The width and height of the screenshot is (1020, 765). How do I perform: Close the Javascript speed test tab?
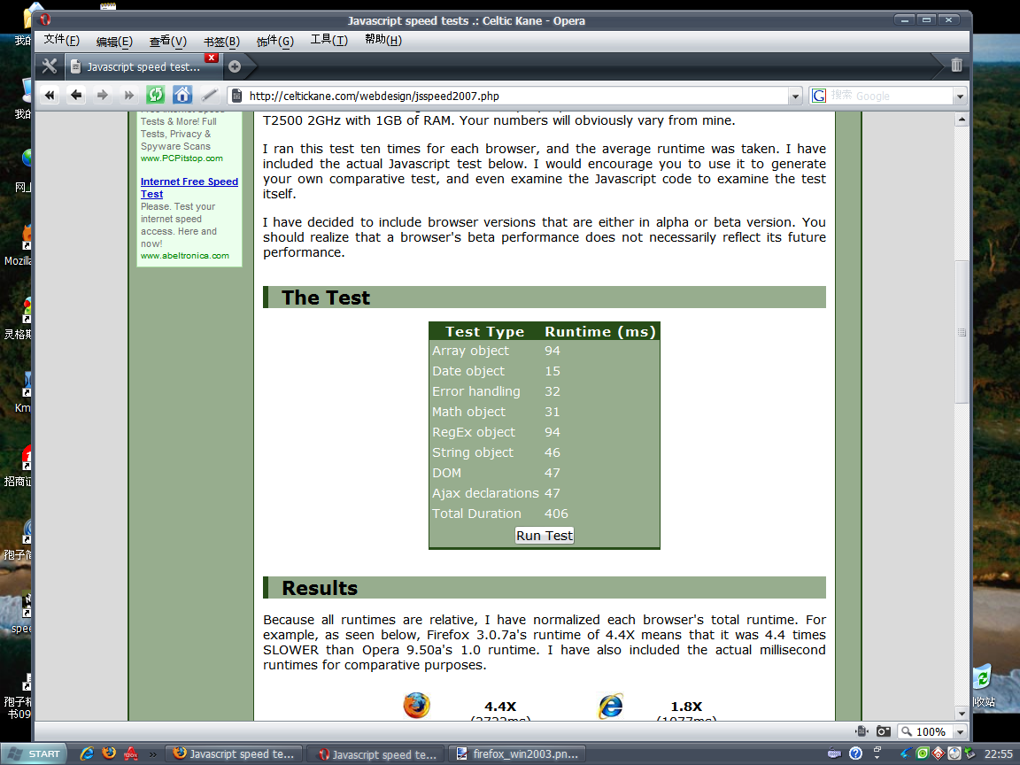click(x=212, y=58)
